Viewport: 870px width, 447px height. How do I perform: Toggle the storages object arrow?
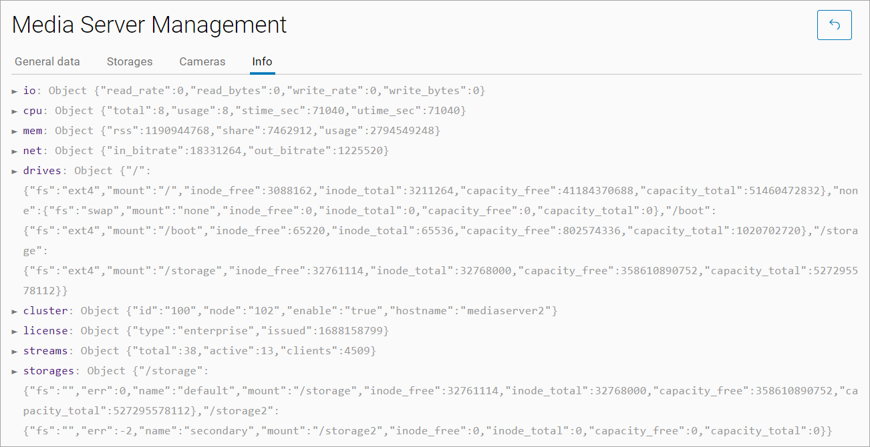tap(15, 371)
